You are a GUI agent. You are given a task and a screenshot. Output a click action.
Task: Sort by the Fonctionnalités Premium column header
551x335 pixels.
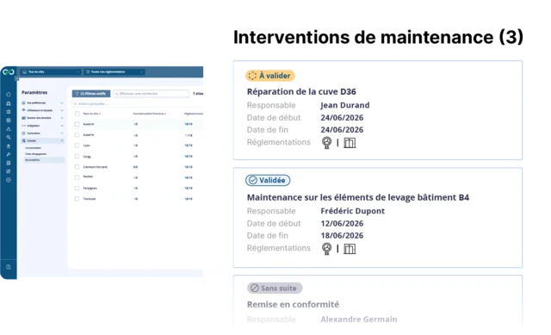[150, 114]
